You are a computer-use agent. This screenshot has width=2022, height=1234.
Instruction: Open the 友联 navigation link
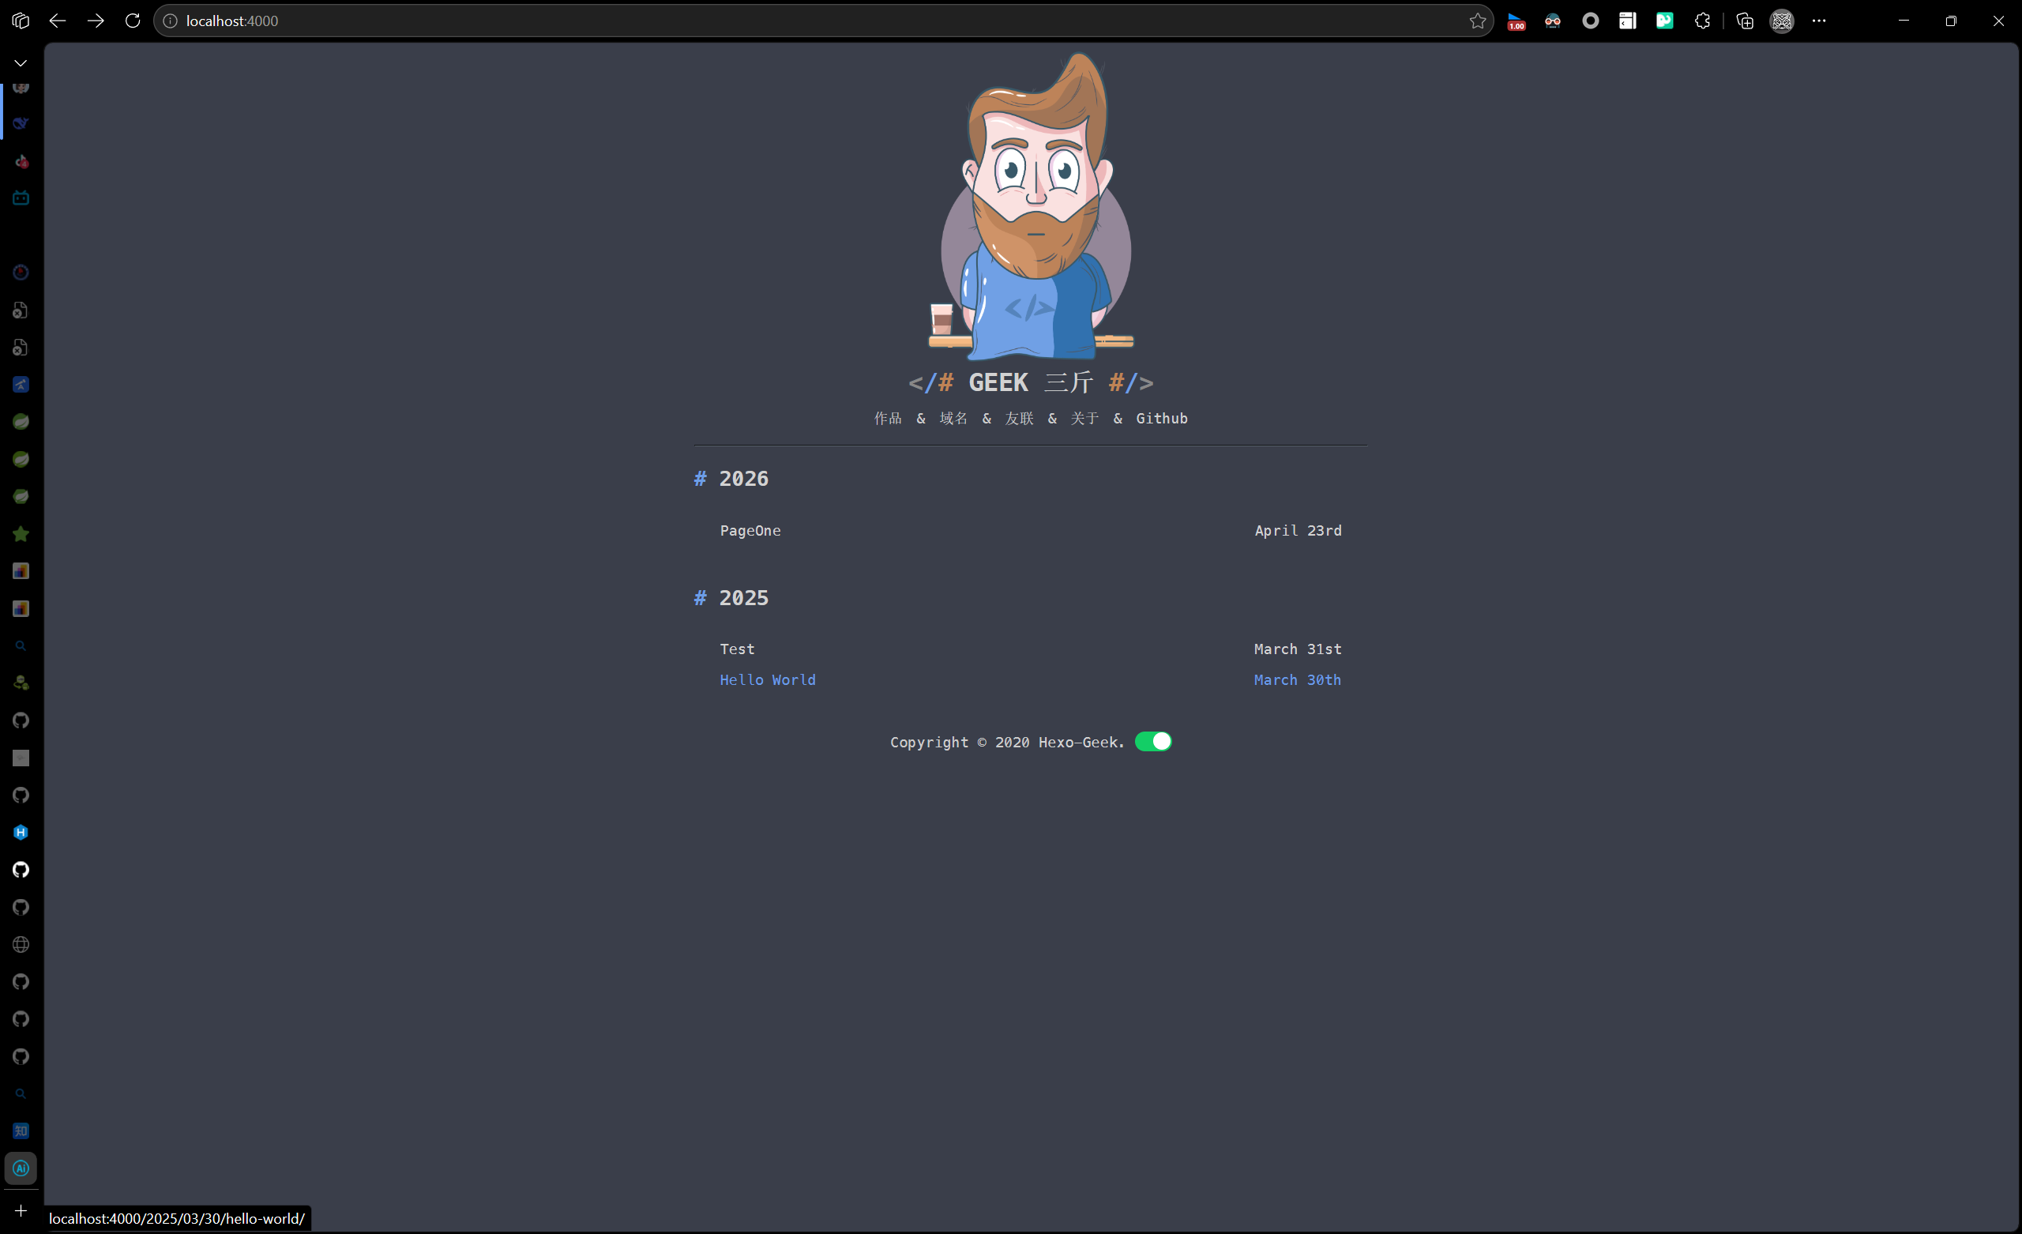(x=1018, y=419)
